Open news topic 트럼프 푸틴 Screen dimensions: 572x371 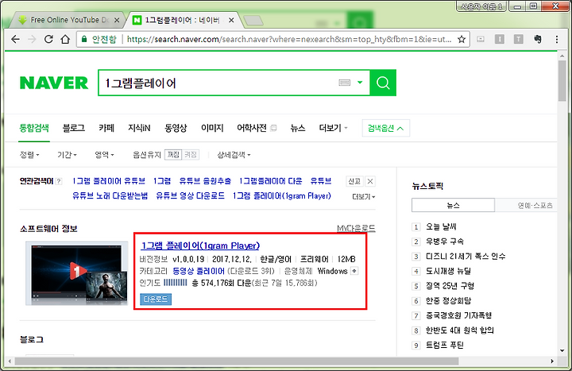(445, 345)
